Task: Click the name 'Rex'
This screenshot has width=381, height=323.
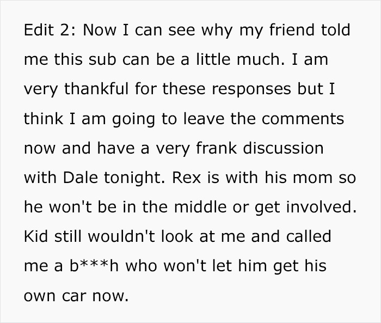Action: tap(187, 178)
